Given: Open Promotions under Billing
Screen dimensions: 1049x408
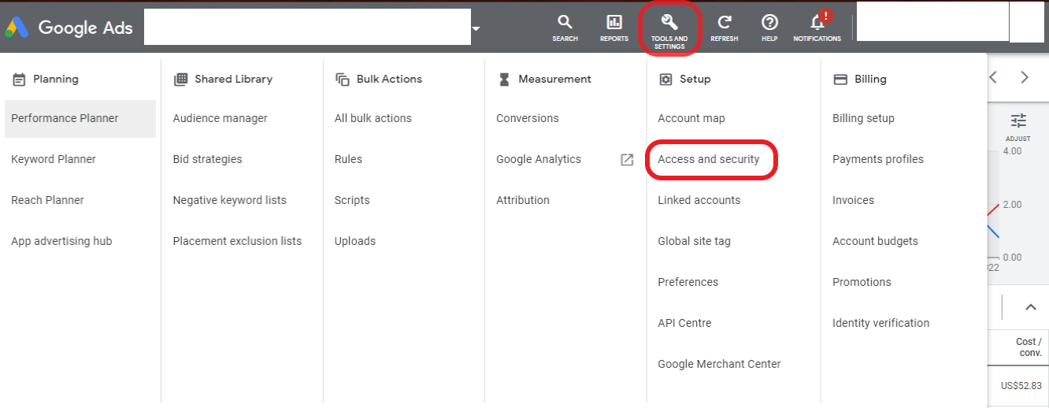Looking at the screenshot, I should click(x=862, y=282).
